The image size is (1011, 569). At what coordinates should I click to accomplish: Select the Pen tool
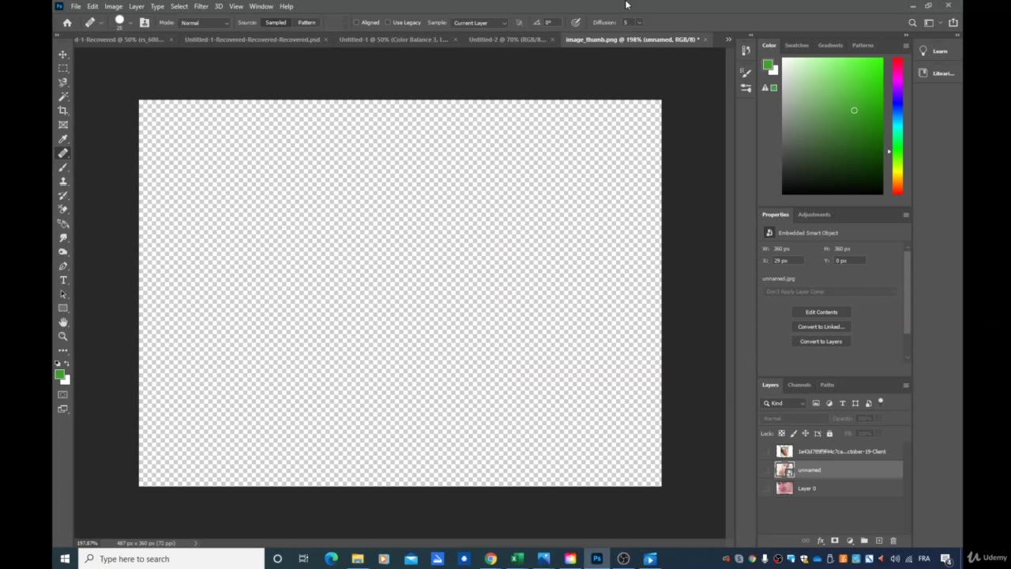click(63, 266)
